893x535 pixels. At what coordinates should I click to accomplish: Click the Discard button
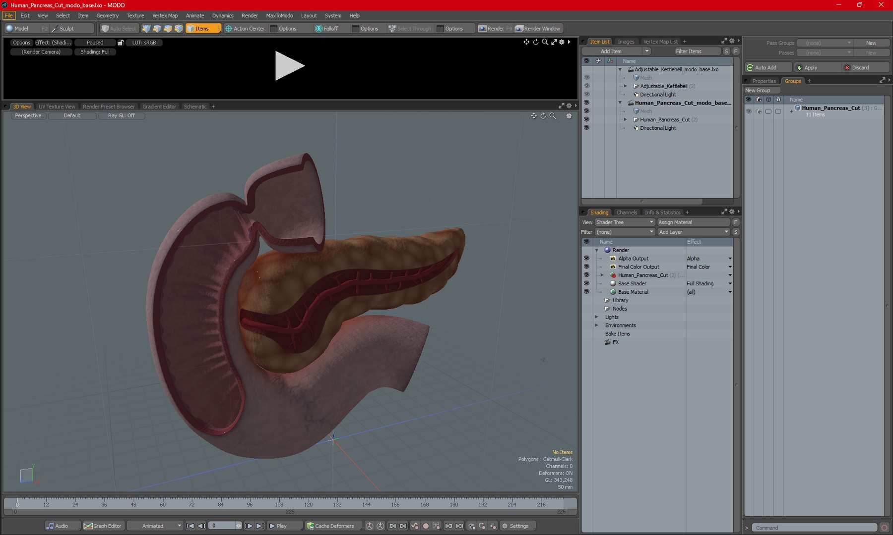[866, 68]
